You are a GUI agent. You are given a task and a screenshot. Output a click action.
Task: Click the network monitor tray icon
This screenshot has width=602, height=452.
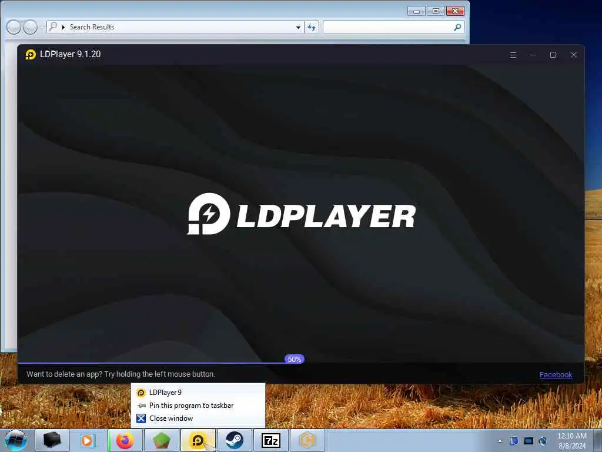pyautogui.click(x=529, y=441)
